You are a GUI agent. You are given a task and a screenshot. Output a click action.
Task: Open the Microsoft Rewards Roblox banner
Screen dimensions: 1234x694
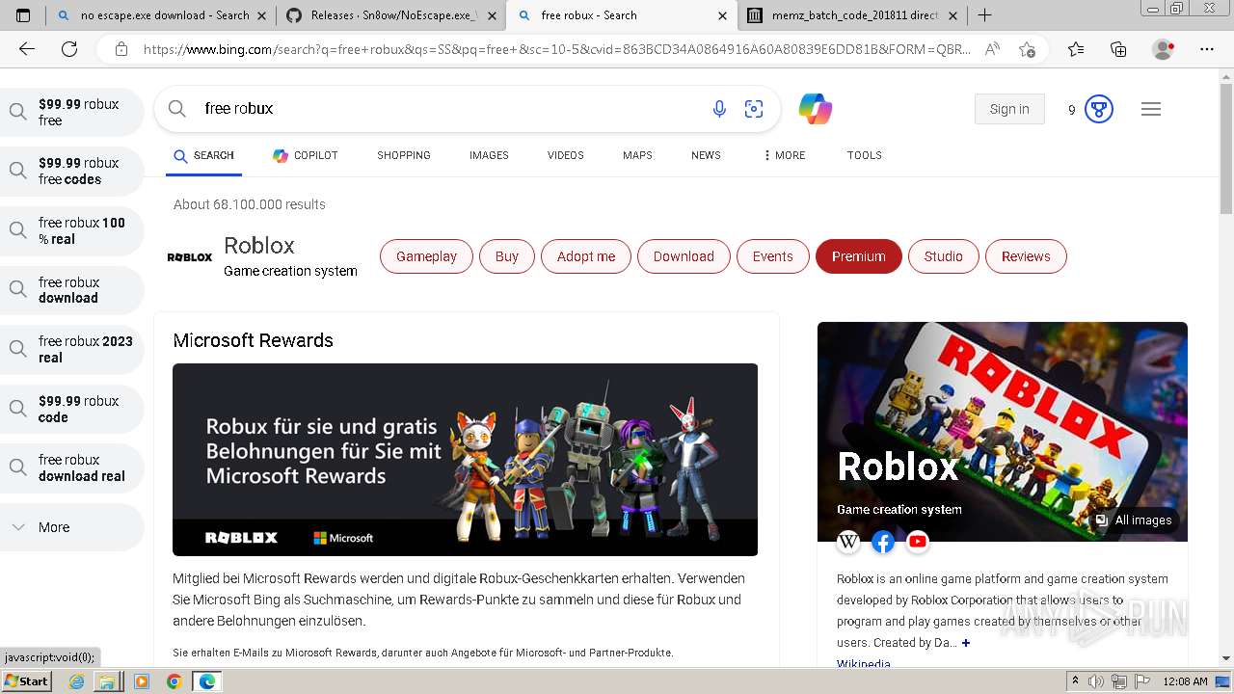(465, 459)
